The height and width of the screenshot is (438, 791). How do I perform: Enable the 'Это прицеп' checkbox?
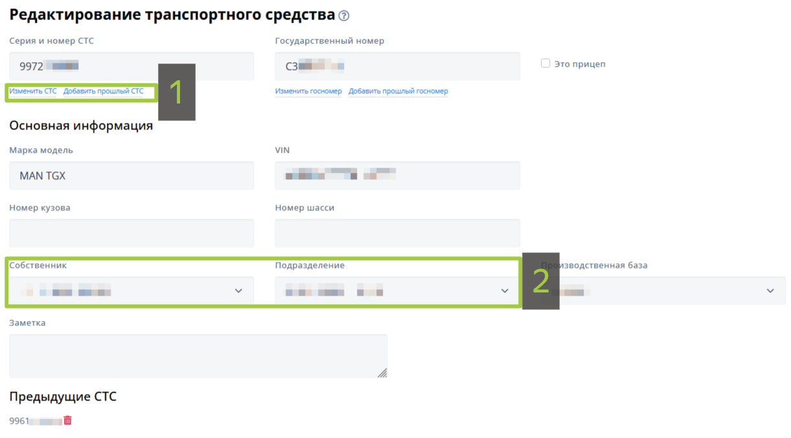545,63
